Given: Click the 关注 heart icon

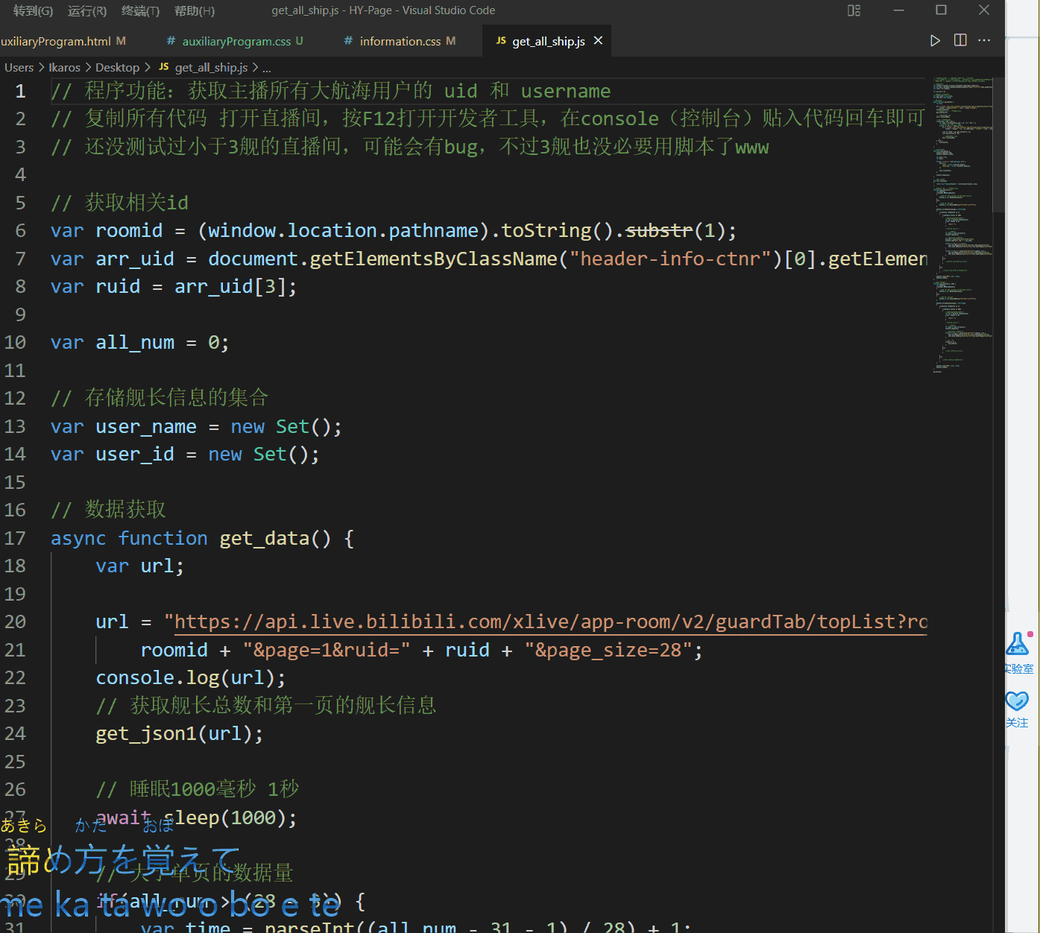Looking at the screenshot, I should tap(1017, 701).
